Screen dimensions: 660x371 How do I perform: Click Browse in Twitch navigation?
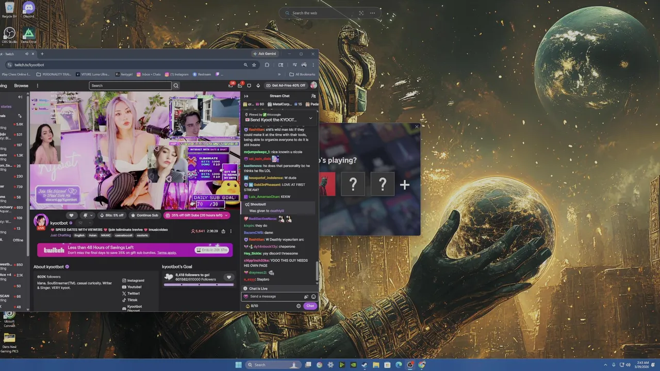(x=21, y=86)
